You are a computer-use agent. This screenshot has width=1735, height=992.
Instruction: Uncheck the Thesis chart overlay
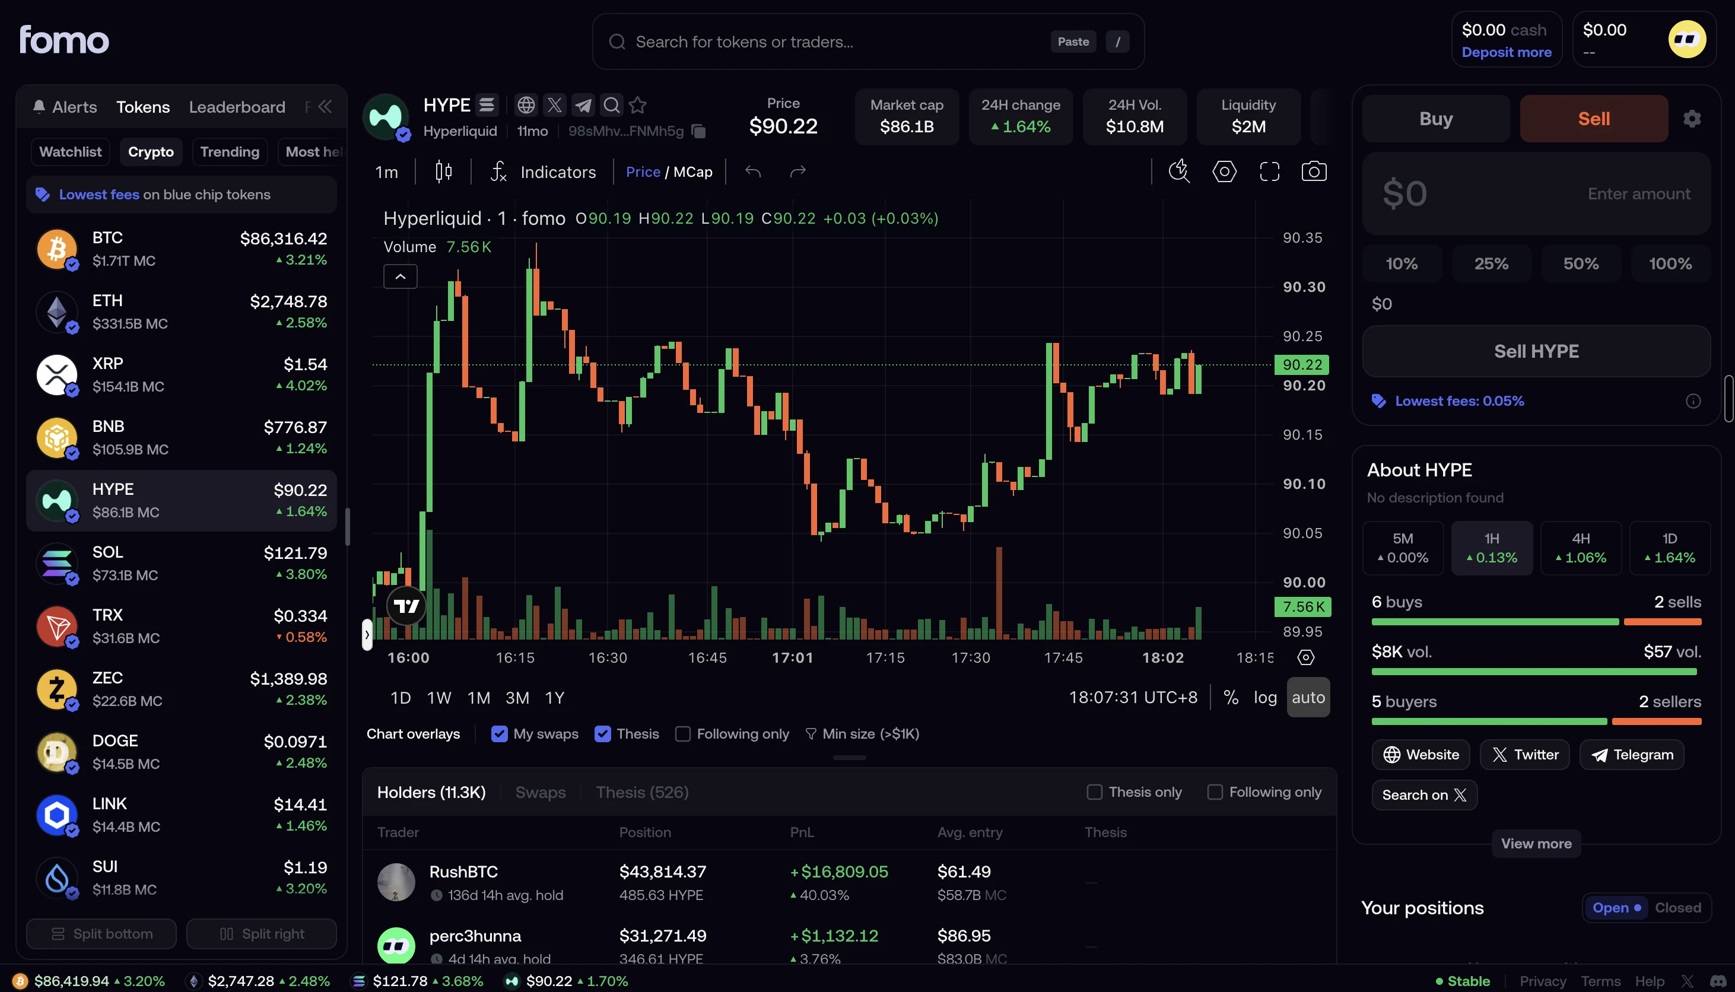(x=603, y=734)
